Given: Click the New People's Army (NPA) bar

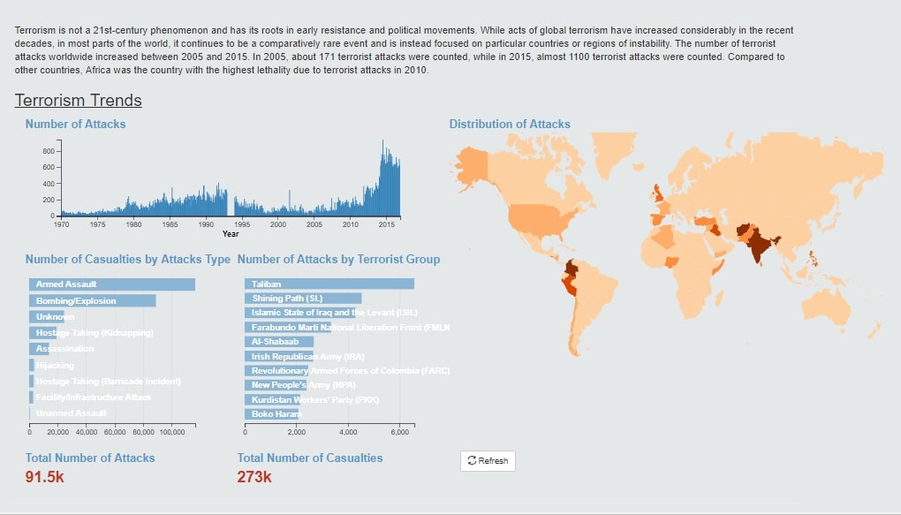Looking at the screenshot, I should [x=277, y=385].
